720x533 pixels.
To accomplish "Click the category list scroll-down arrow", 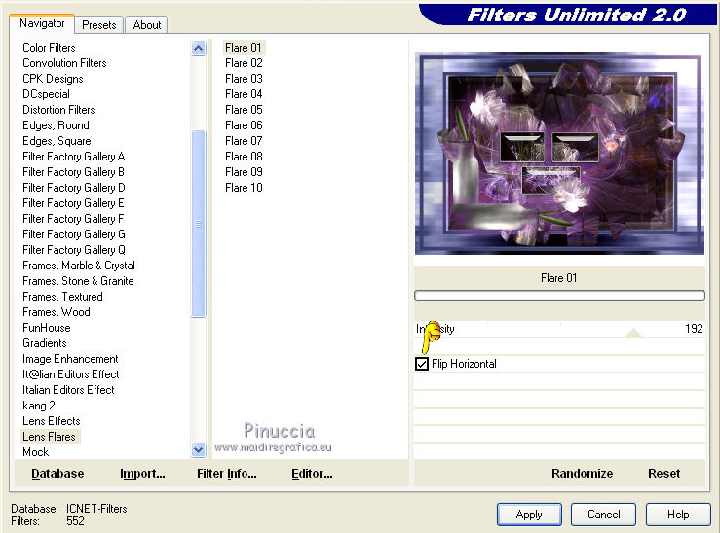I will [199, 449].
